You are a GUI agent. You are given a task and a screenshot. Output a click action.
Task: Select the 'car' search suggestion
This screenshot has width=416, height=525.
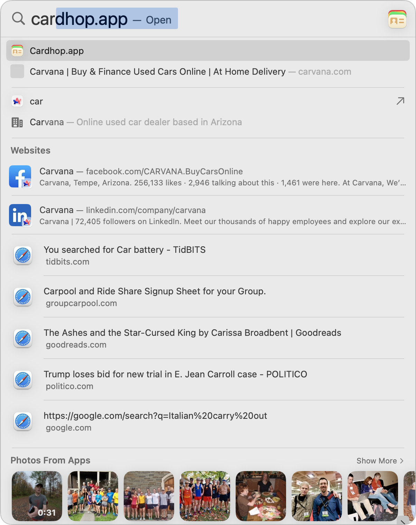208,101
